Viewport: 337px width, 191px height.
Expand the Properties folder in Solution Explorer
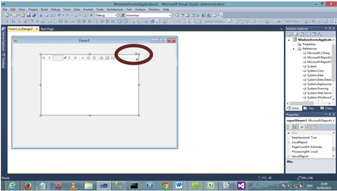point(293,45)
